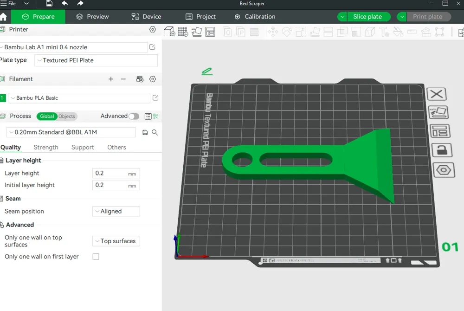Open the 0.20mm Standard process preset dropdown
464x311 pixels.
pyautogui.click(x=71, y=132)
